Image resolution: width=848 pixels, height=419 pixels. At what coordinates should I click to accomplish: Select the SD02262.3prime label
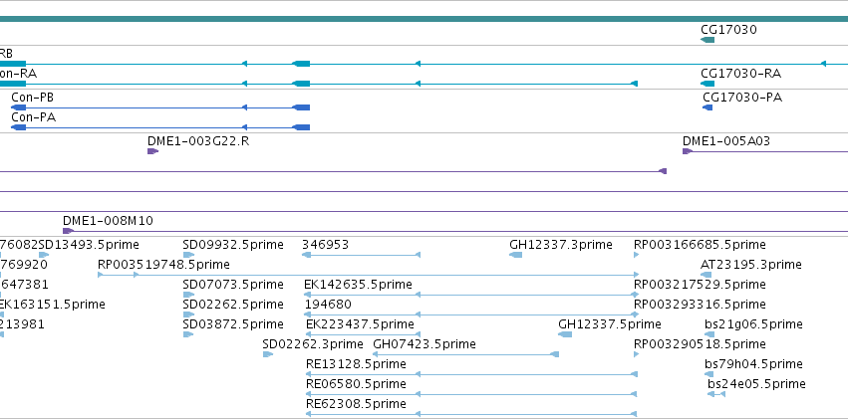pyautogui.click(x=313, y=344)
